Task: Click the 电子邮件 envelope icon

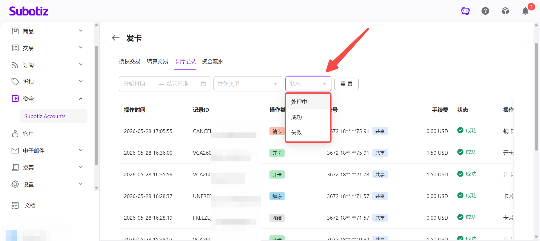Action: coord(15,150)
